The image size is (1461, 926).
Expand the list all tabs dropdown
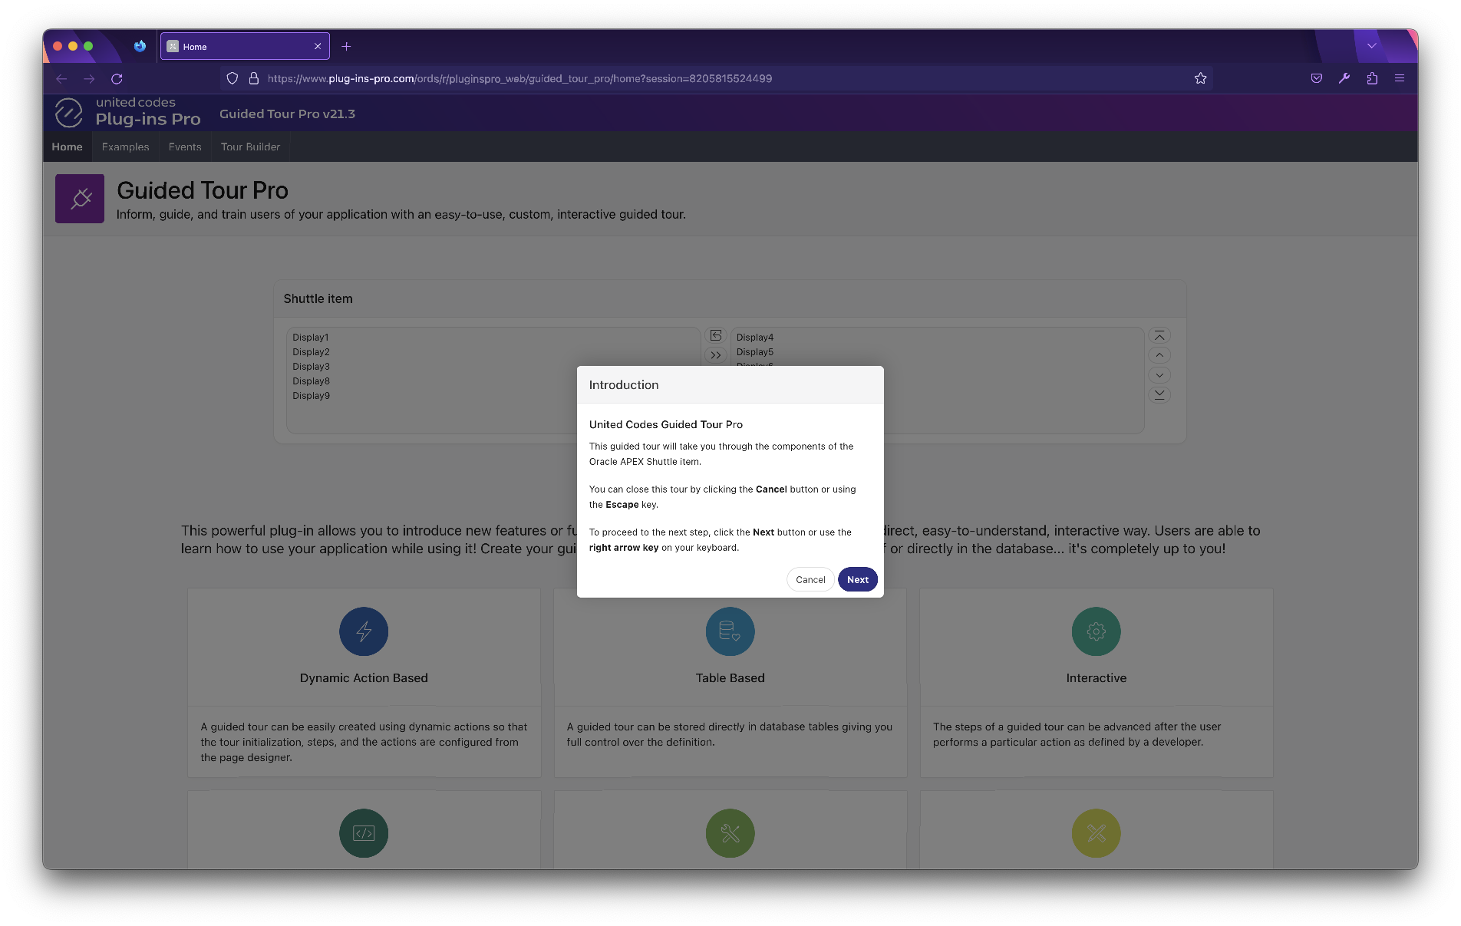point(1371,46)
